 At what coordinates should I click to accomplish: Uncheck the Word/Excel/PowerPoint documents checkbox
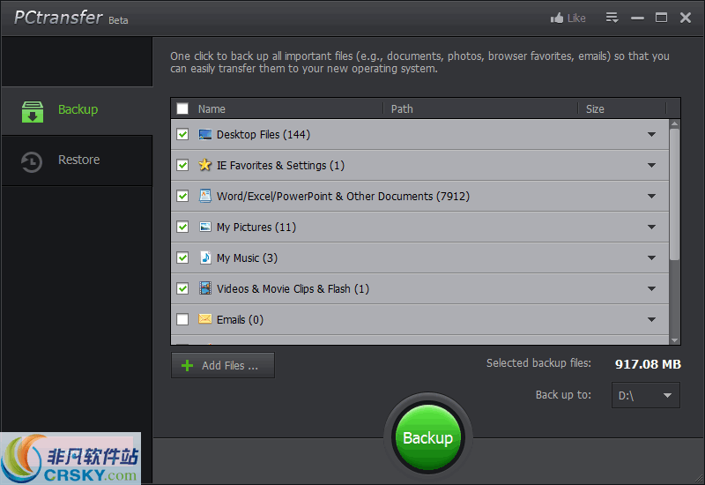182,196
